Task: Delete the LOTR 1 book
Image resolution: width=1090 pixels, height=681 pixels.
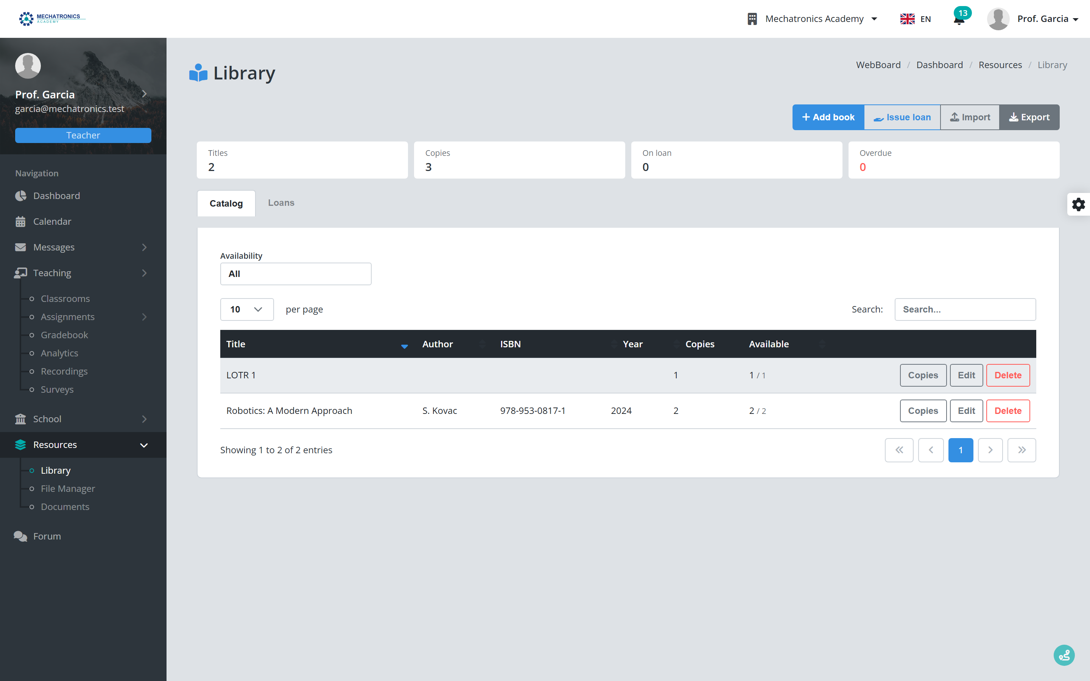Action: coord(1007,375)
